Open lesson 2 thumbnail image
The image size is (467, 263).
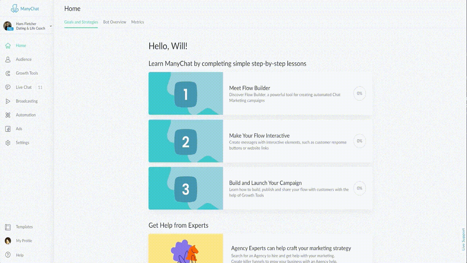(x=186, y=141)
